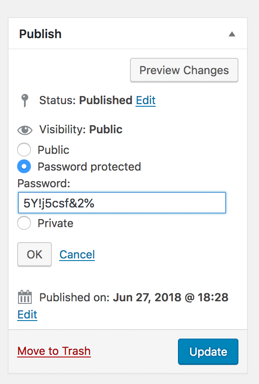Click the Public option label
The height and width of the screenshot is (384, 259).
click(54, 150)
